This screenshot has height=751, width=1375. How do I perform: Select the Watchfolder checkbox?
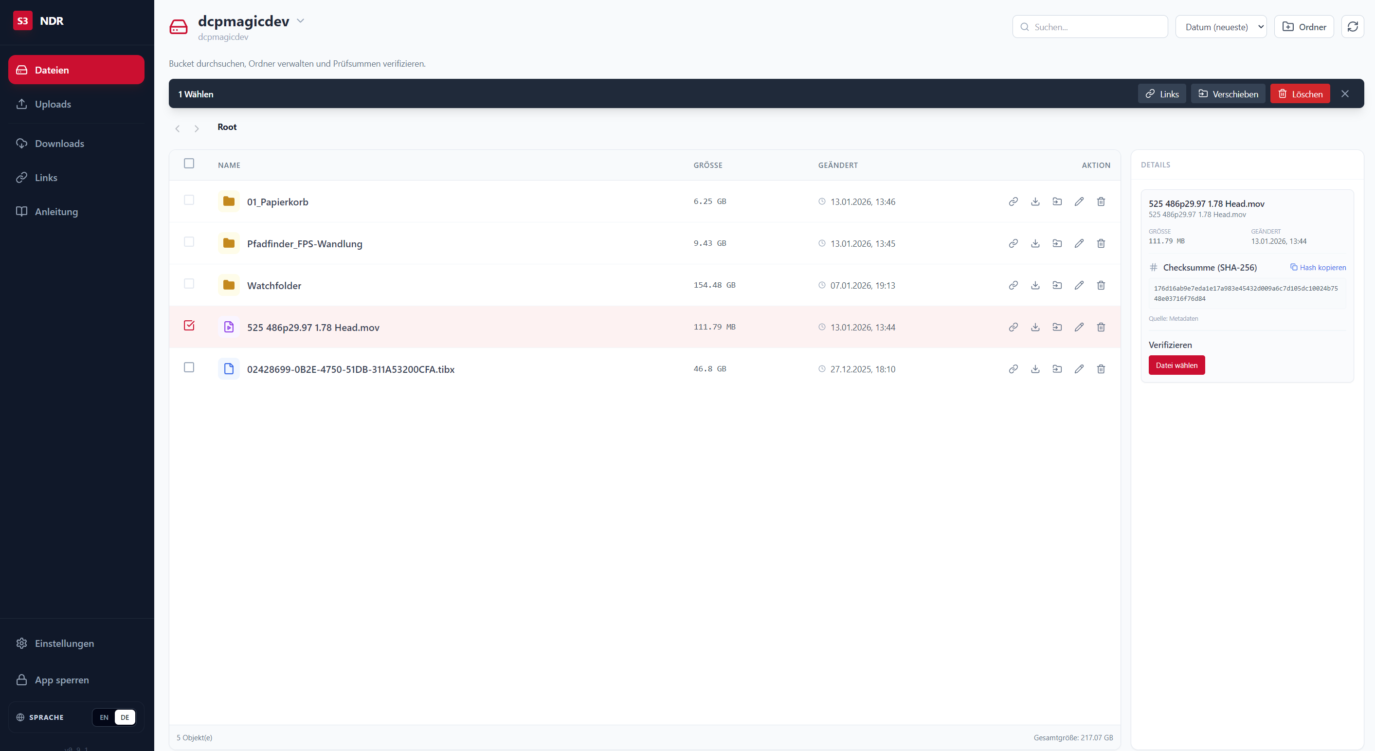(189, 284)
